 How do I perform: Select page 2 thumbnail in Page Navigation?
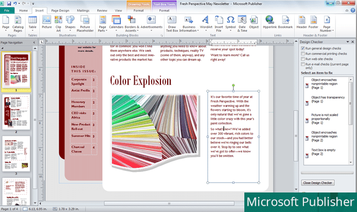16,111
